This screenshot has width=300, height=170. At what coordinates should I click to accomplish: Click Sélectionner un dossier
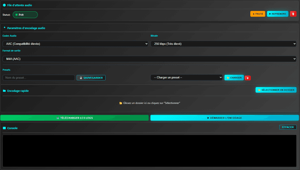[276, 90]
